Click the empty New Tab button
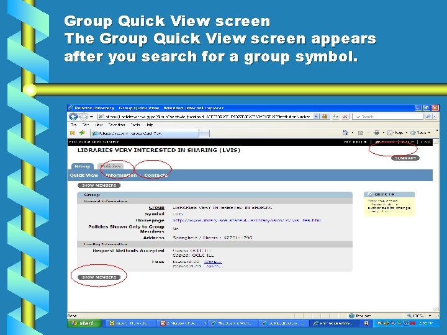 (x=204, y=133)
